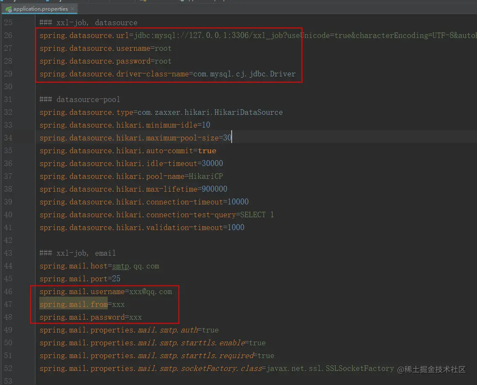Click line number 34 in the gutter
477x385 pixels.
click(8, 138)
